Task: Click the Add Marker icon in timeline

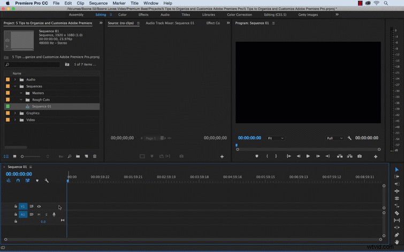Action: pos(37,181)
